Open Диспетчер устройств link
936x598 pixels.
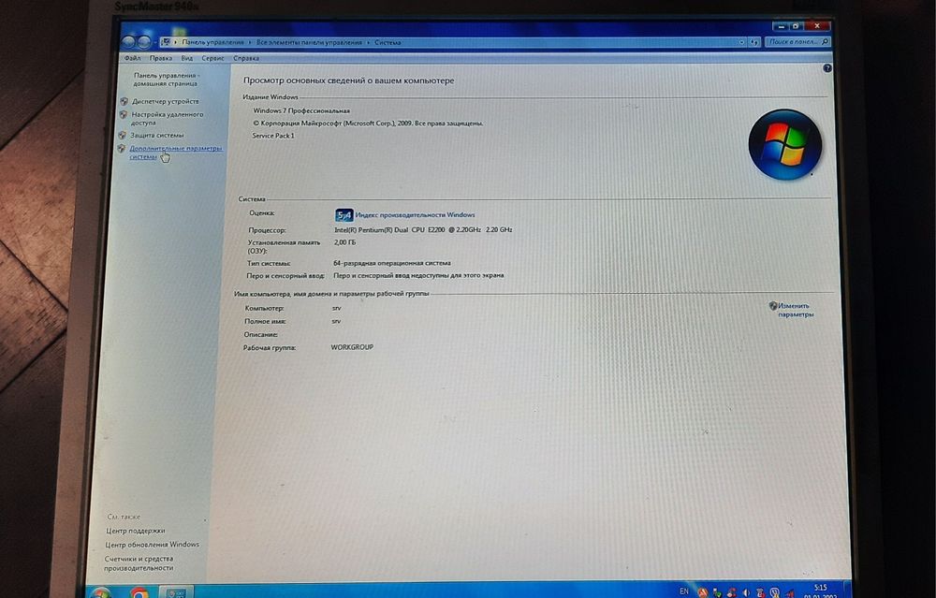tap(166, 101)
